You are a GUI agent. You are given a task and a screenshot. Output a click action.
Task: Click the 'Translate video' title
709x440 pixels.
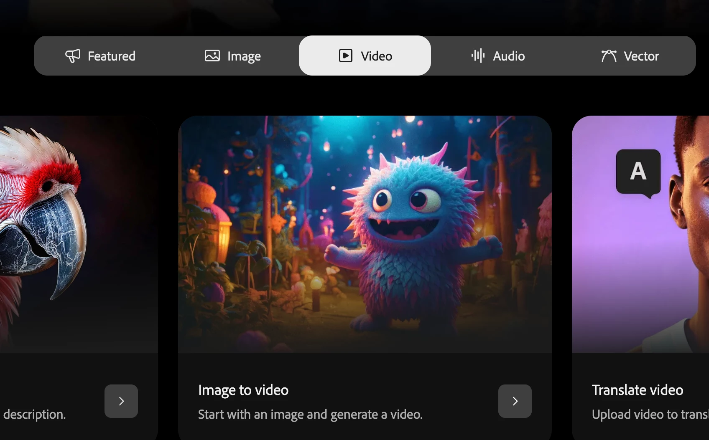tap(638, 390)
